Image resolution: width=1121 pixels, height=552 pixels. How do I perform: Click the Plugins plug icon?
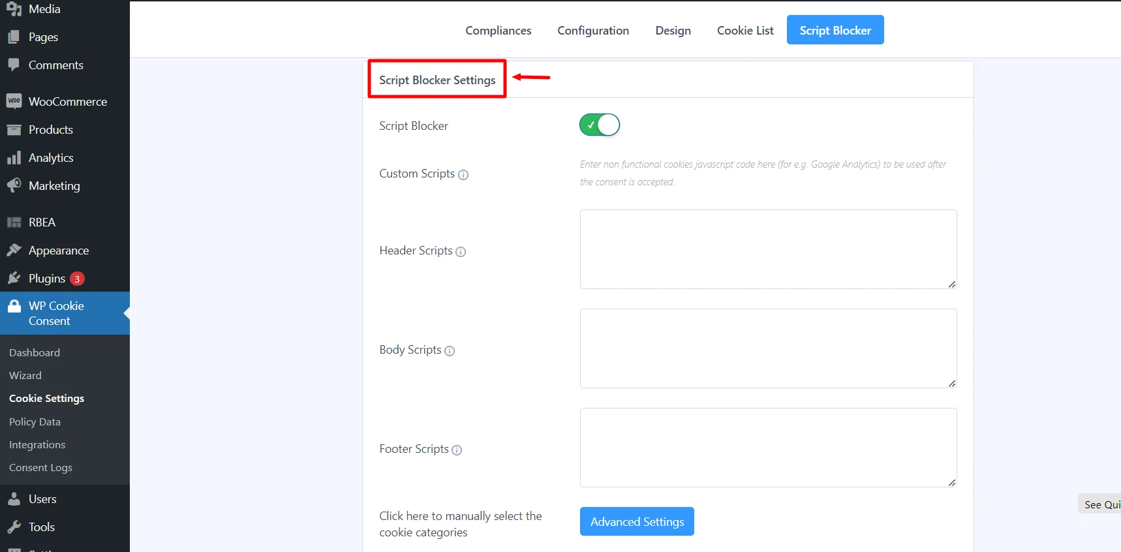click(x=14, y=279)
